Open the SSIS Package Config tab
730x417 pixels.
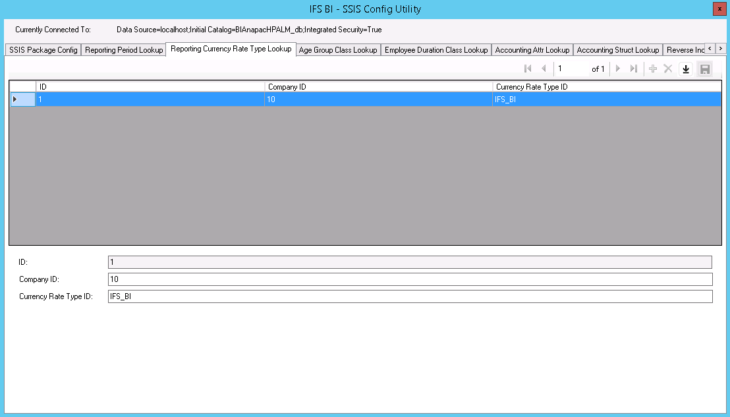(43, 50)
